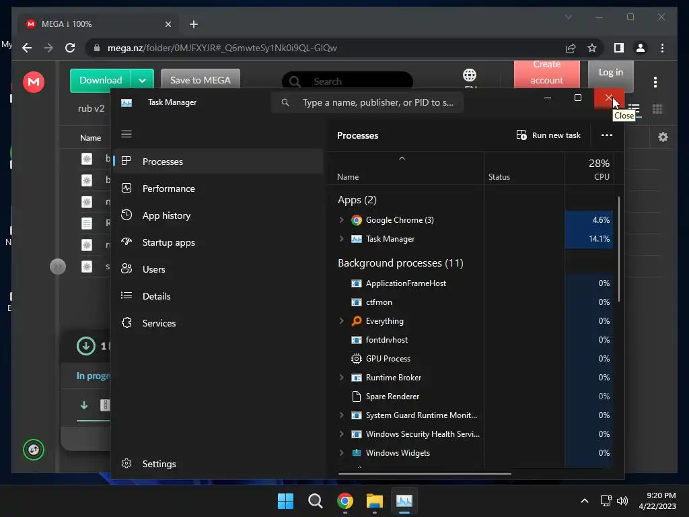The image size is (689, 517).
Task: Click the Task Manager vertical scrollbar
Action: coord(619,249)
